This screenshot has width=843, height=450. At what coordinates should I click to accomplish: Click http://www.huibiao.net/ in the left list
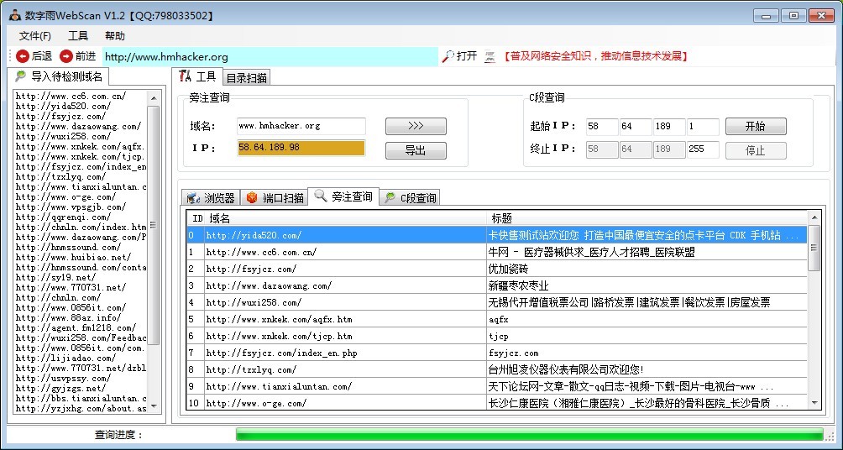pyautogui.click(x=73, y=257)
